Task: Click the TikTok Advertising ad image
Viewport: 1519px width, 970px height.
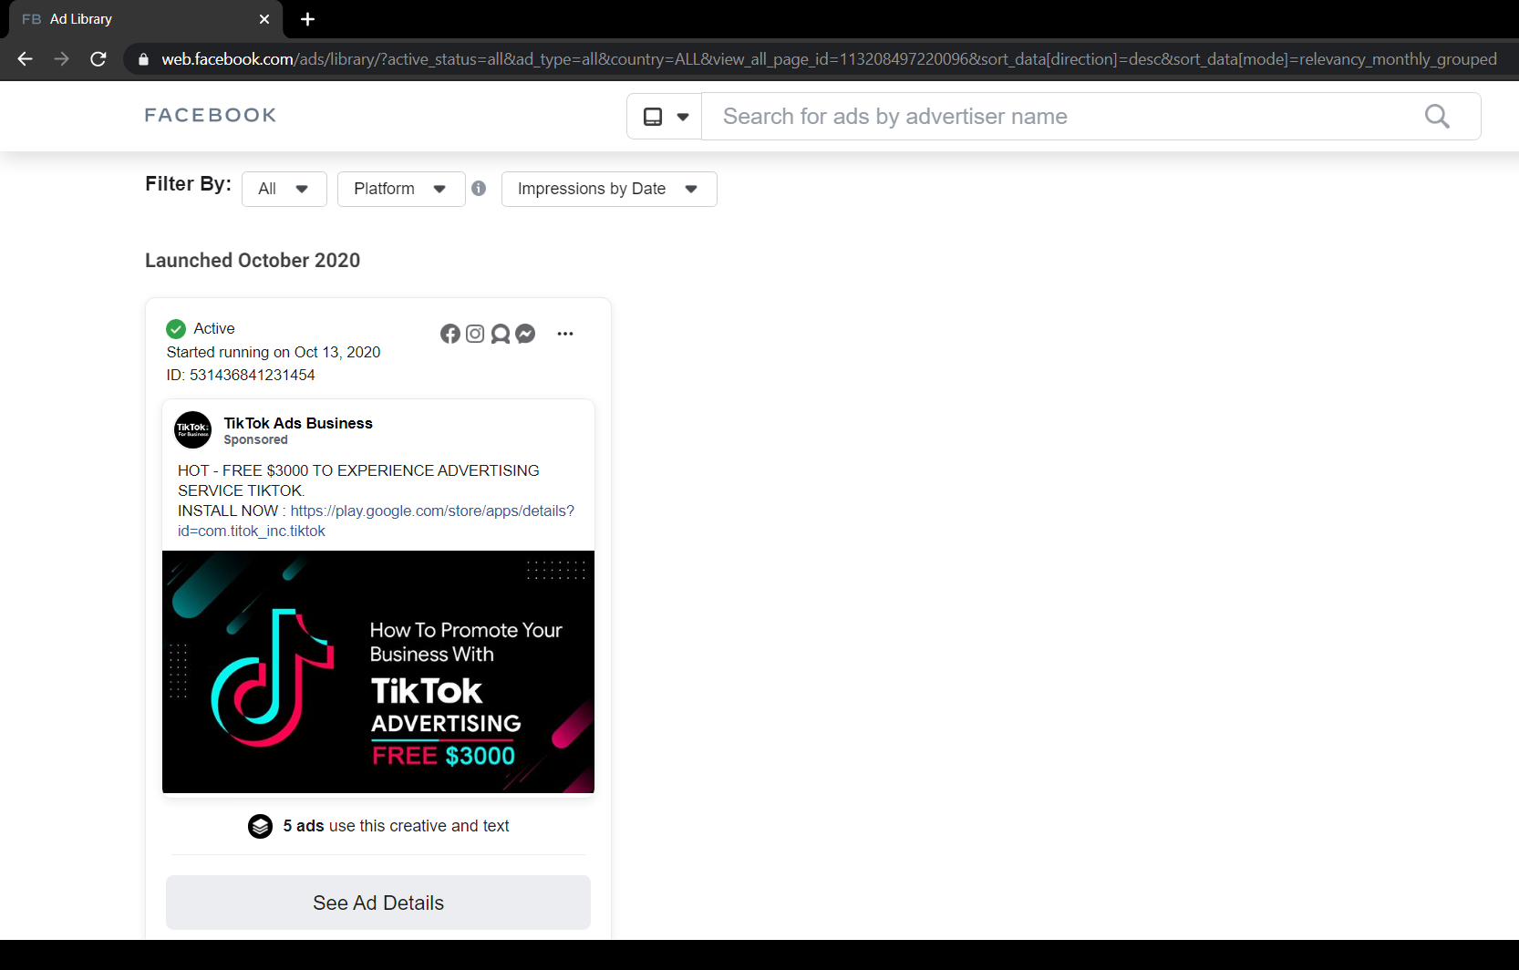Action: tap(378, 672)
